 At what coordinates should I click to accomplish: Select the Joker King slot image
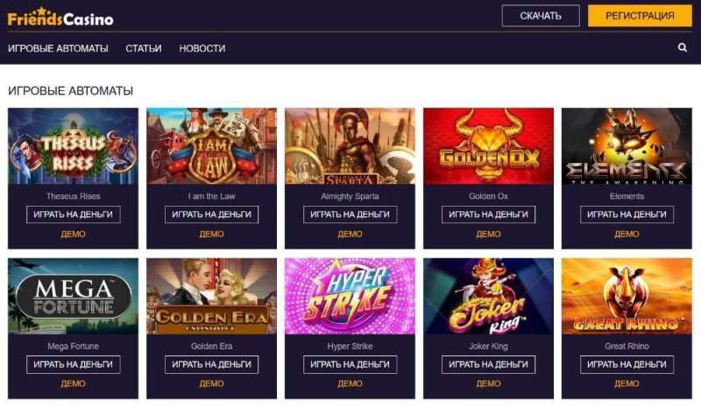click(x=488, y=296)
